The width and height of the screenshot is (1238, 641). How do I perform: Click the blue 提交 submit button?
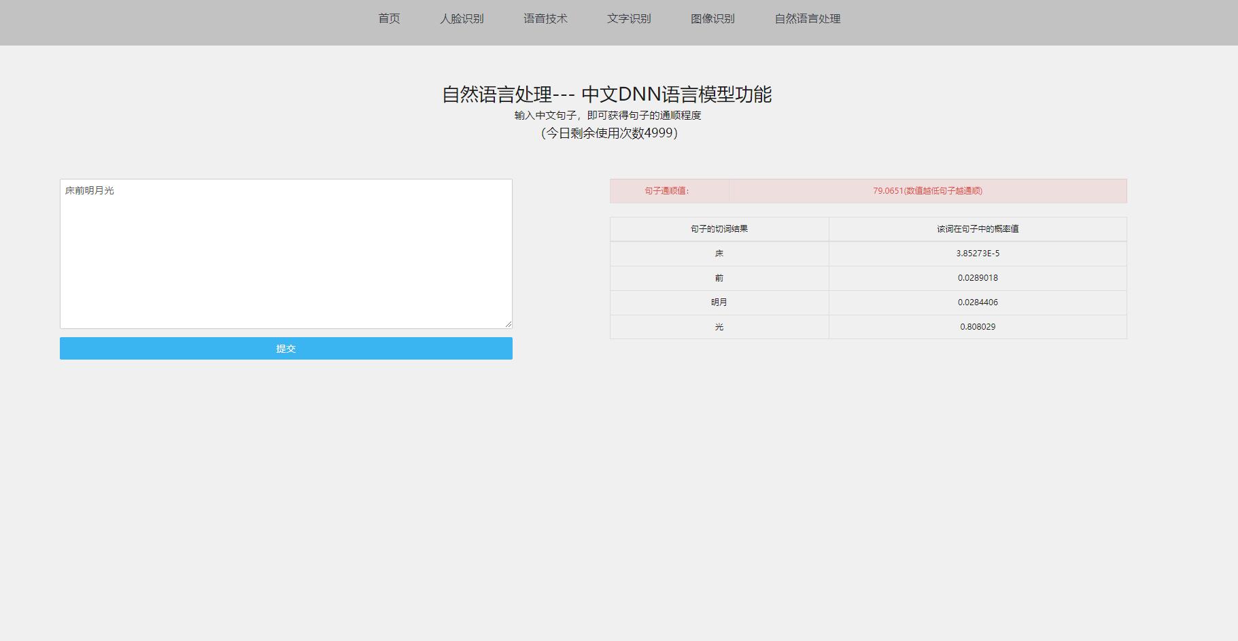[286, 348]
